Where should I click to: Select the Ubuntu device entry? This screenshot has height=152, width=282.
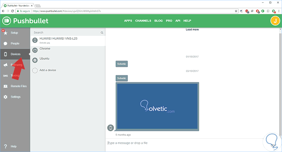coord(68,60)
